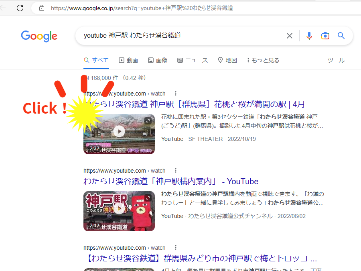The width and height of the screenshot is (361, 271).
Task: Open the three-dot menu on the first result
Action: coord(175,93)
